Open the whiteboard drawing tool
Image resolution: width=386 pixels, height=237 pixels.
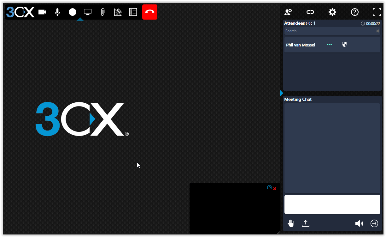click(x=118, y=12)
